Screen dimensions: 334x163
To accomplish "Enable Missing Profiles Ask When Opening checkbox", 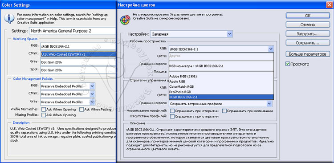I will [x=44, y=115].
